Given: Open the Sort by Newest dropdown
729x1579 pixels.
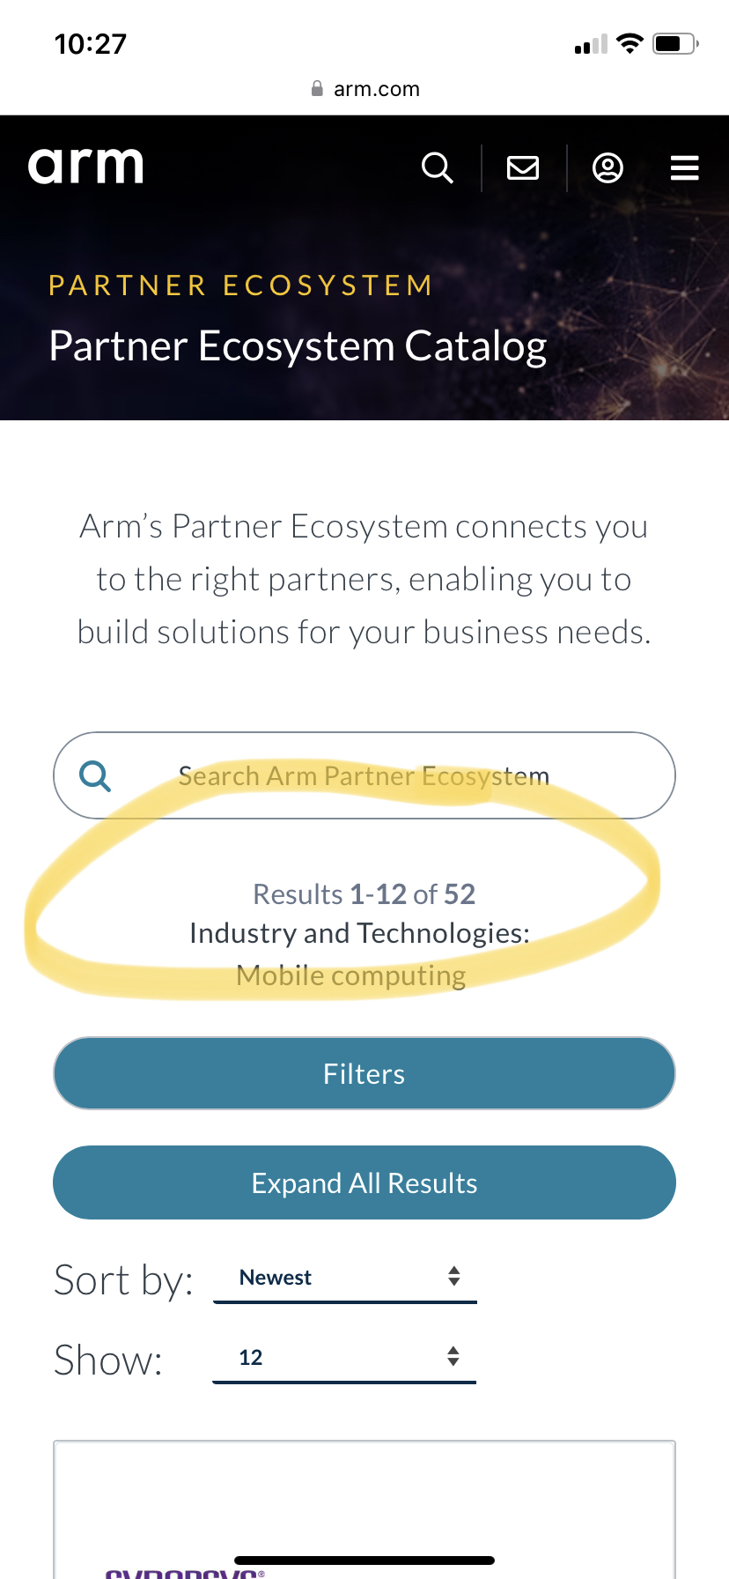Looking at the screenshot, I should click(344, 1278).
